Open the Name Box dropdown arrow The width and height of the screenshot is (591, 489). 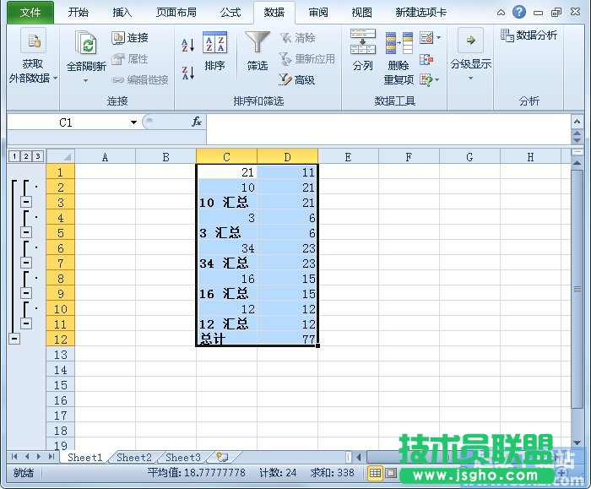(x=133, y=122)
